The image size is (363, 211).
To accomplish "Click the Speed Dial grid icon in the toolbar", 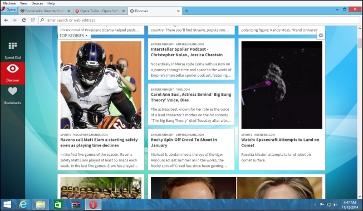I will click(x=33, y=20).
